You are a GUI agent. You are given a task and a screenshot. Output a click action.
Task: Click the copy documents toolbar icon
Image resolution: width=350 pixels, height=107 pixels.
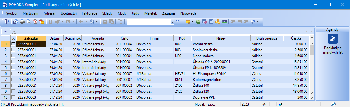[16, 22]
